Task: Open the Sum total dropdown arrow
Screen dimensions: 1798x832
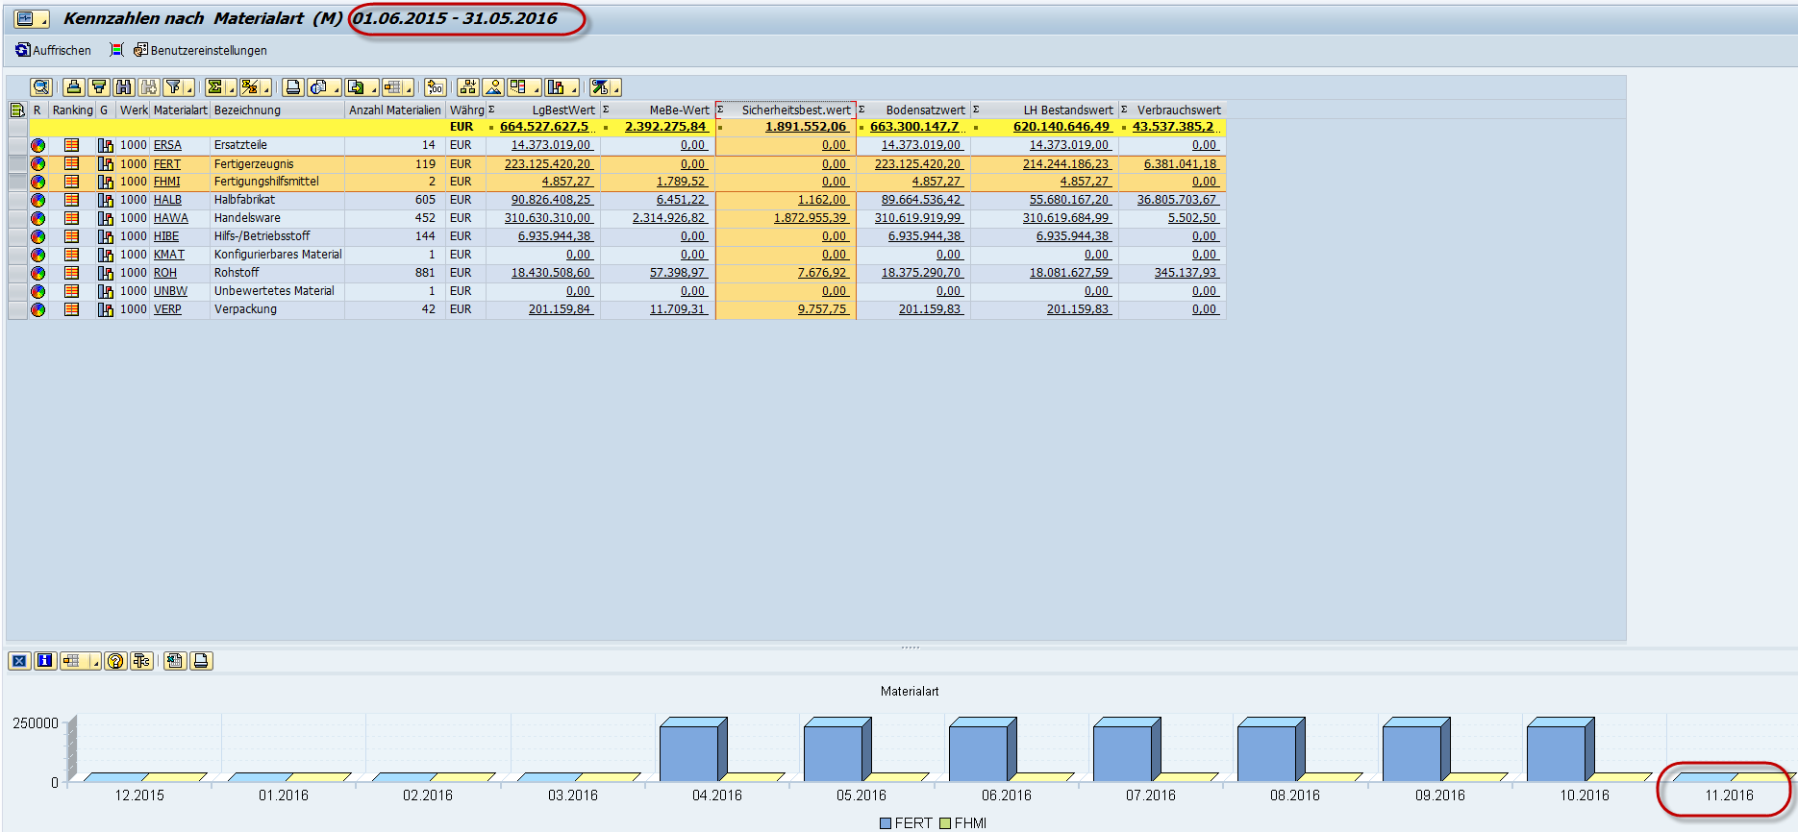Action: [230, 89]
